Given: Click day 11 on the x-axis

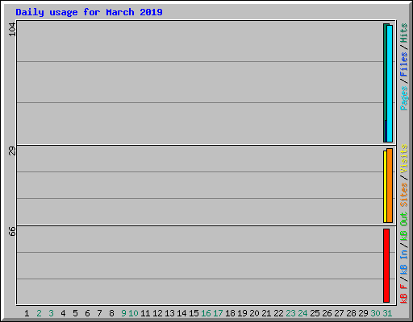Looking at the screenshot, I should click(x=145, y=313).
